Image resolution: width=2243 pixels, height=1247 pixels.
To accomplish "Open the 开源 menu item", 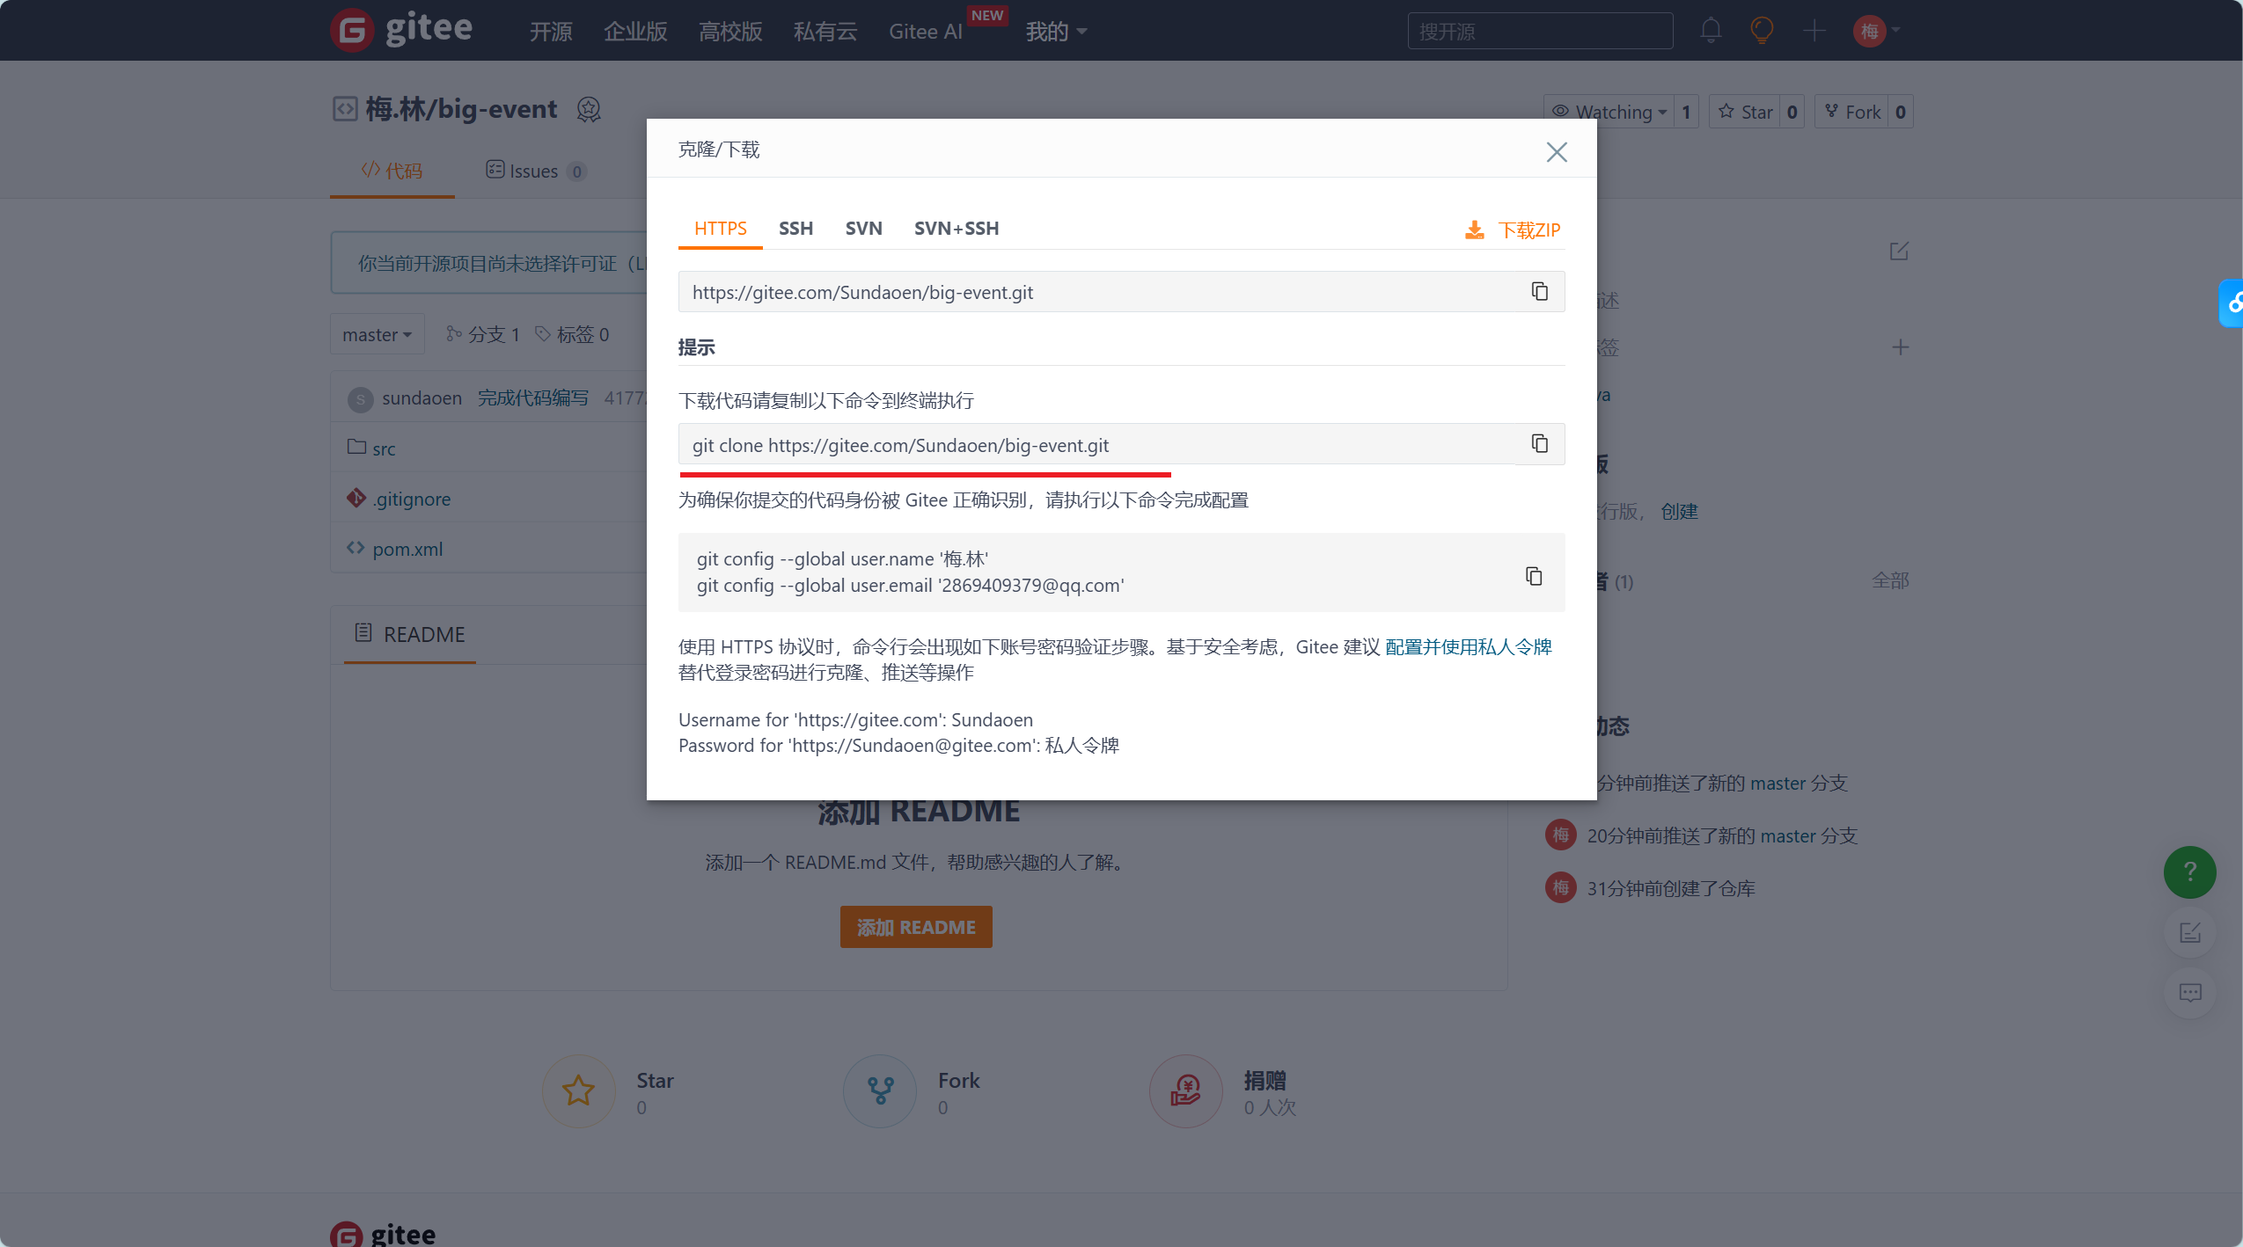I will coord(551,32).
